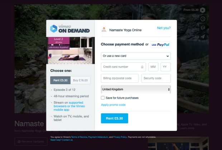
Task: Click the Watch Later clock icon
Action: pos(203,19)
